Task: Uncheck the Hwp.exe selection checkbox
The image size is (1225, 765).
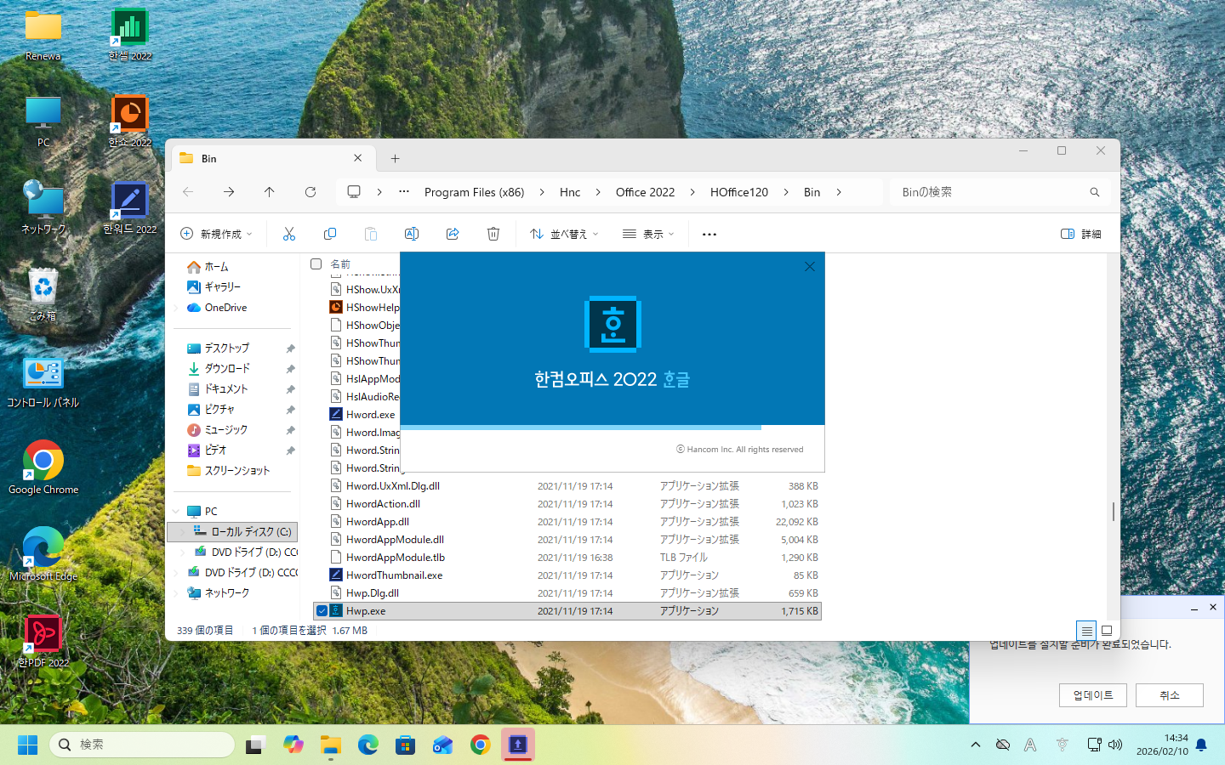Action: [322, 611]
